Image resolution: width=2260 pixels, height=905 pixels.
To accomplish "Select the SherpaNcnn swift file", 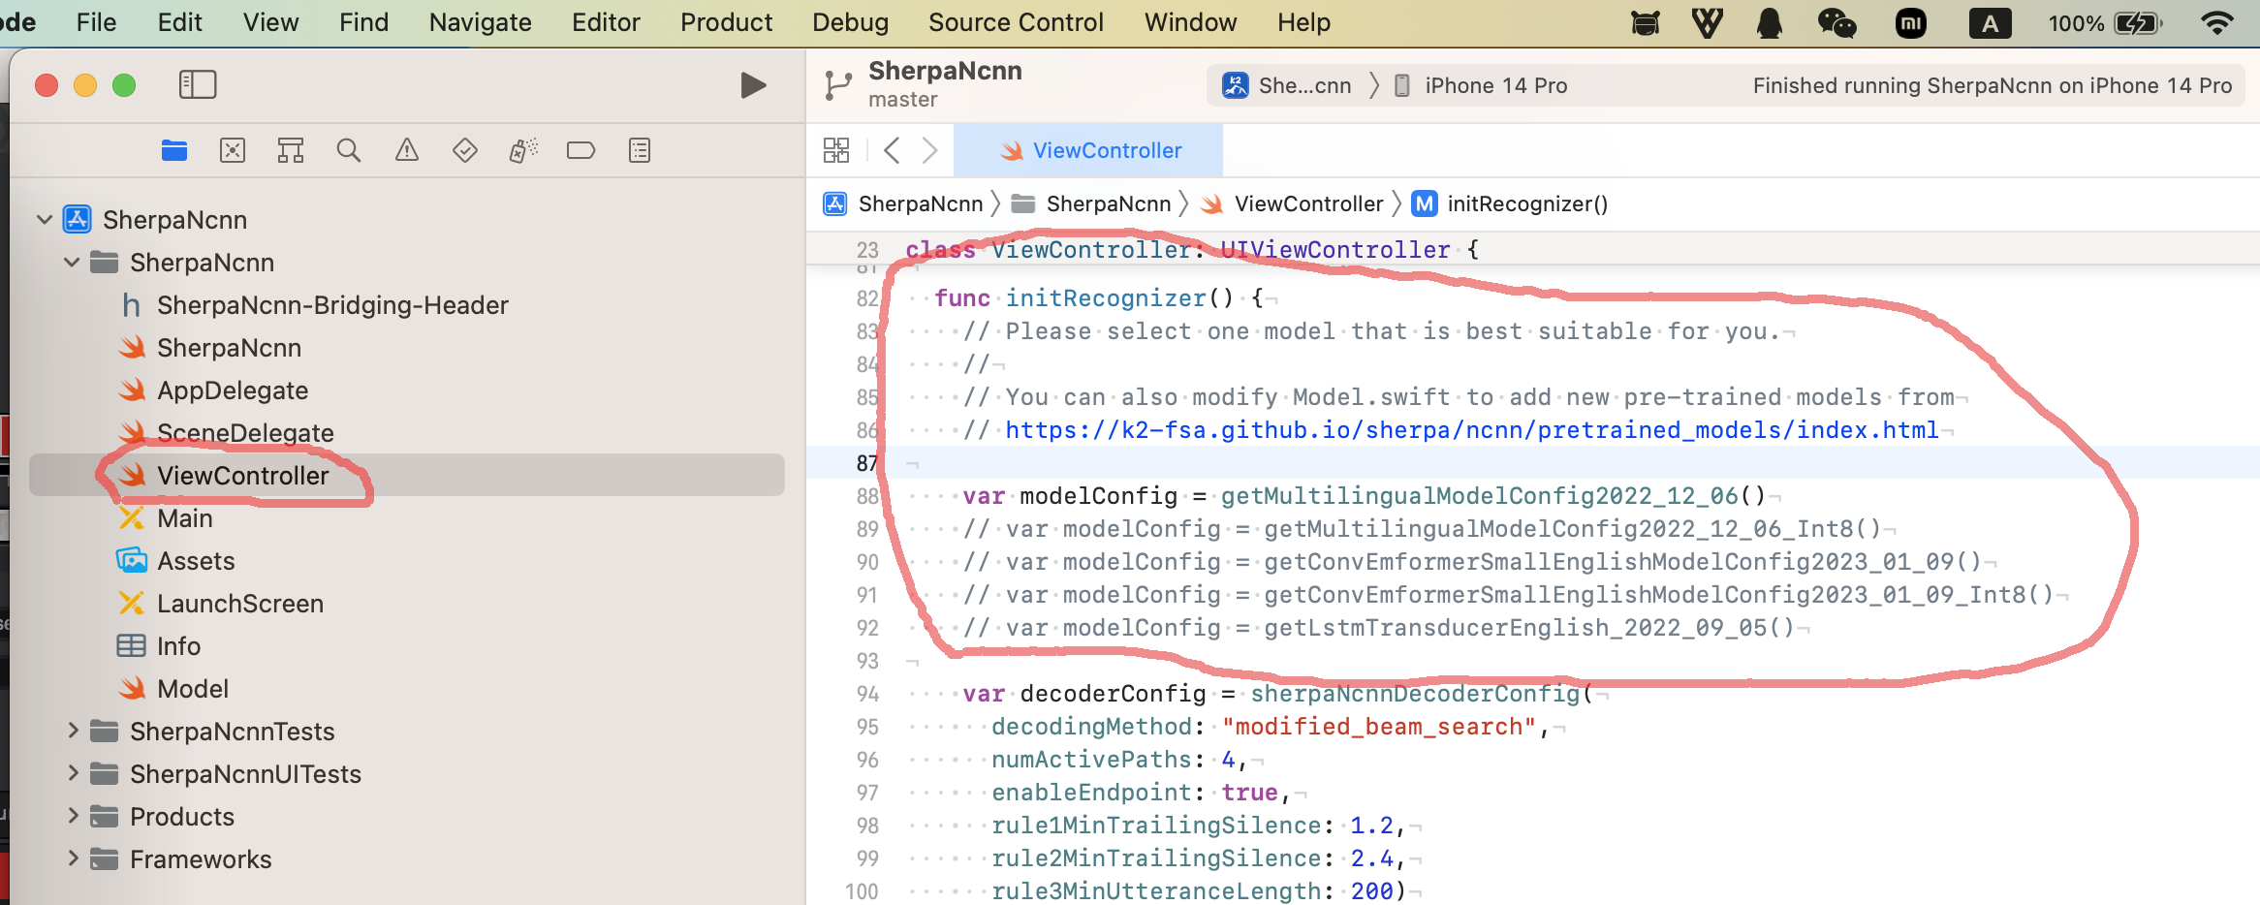I will click(x=229, y=348).
